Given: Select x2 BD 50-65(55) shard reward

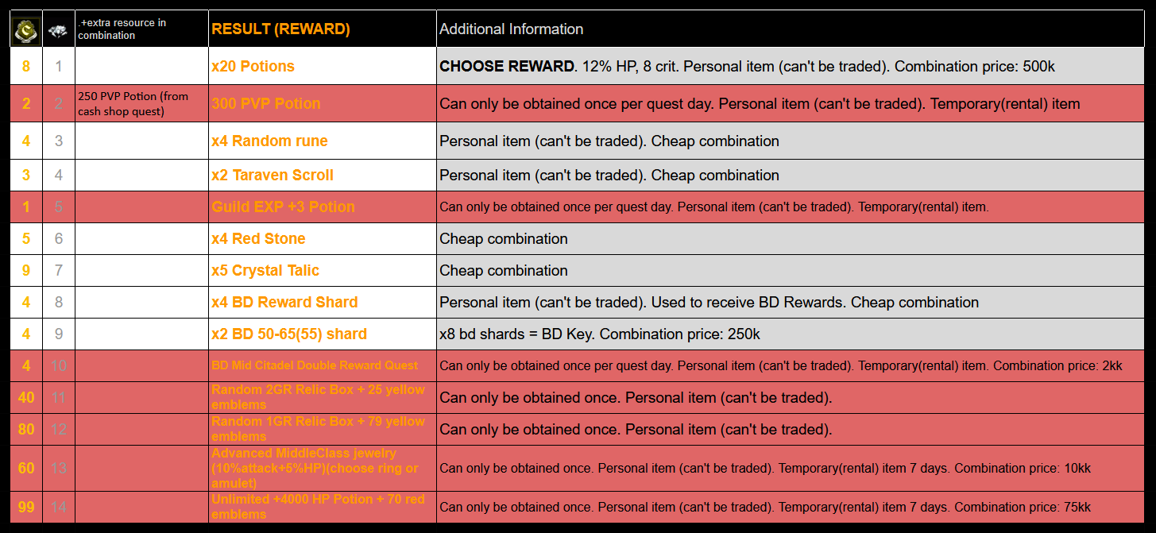Looking at the screenshot, I should coord(289,334).
